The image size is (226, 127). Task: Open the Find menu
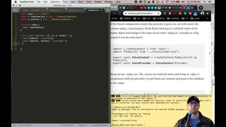coord(65,2)
